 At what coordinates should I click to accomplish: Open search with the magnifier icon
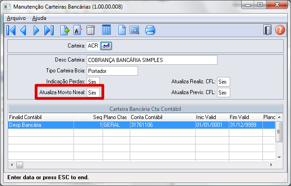[134, 30]
